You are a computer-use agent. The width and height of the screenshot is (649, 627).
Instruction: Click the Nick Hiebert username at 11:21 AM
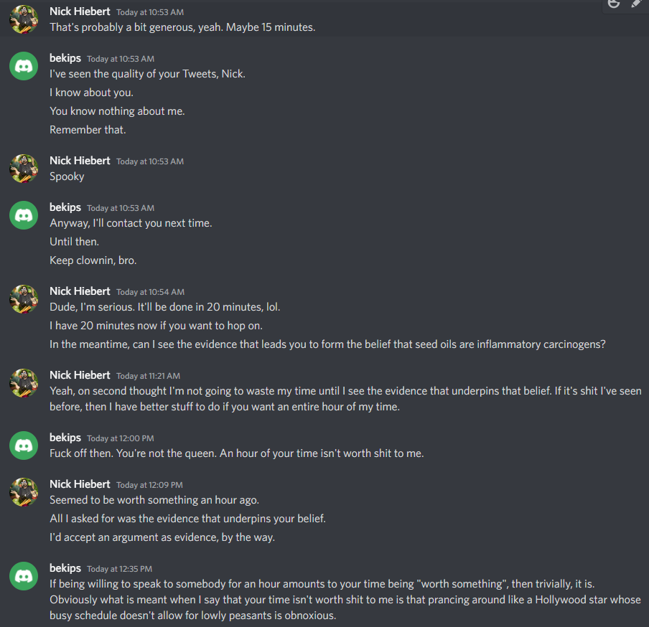80,375
